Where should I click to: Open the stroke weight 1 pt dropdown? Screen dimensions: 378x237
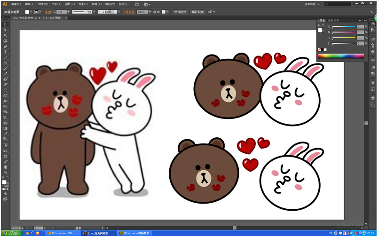click(x=69, y=12)
